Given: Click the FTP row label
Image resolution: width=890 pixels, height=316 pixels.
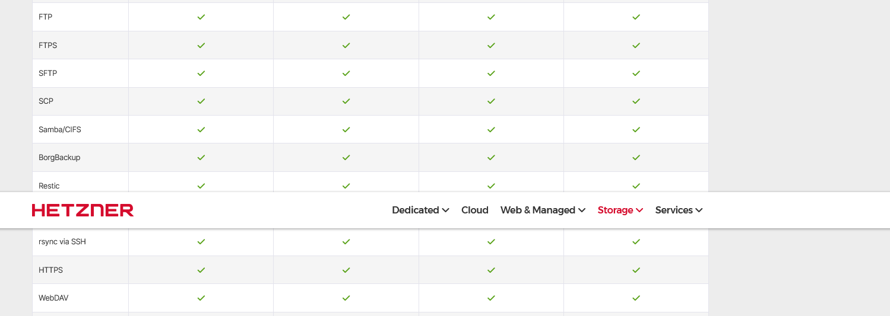Looking at the screenshot, I should [46, 17].
